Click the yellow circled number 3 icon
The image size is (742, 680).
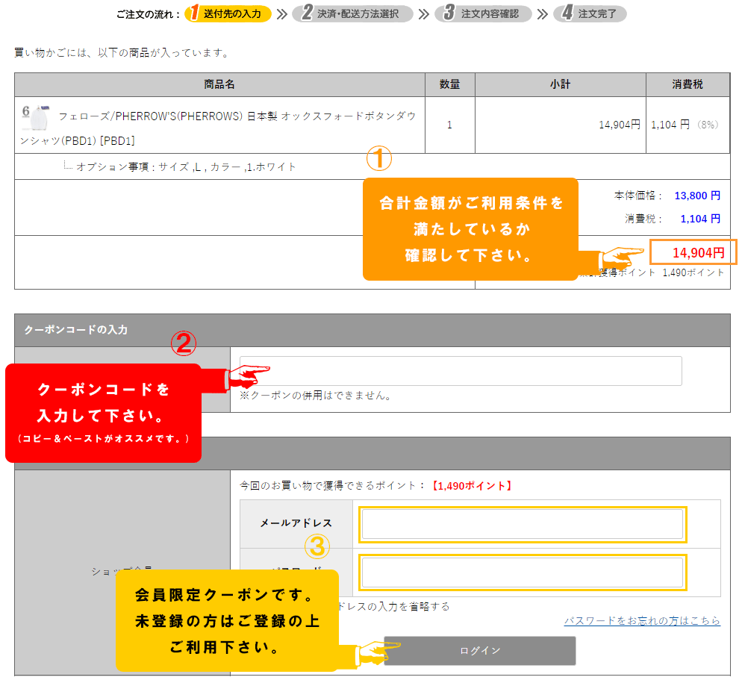[x=317, y=547]
